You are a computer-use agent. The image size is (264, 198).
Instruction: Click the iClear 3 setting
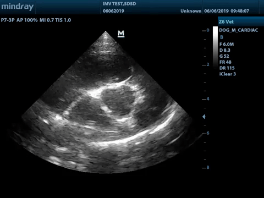tap(228, 74)
